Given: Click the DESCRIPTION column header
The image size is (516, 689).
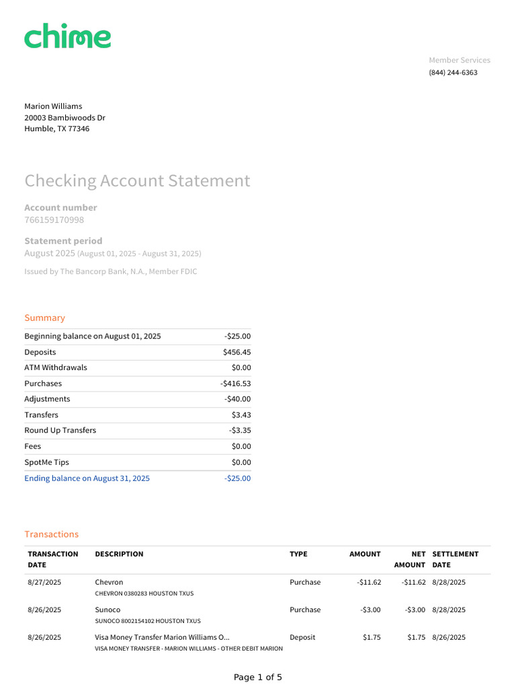Looking at the screenshot, I should 119,554.
